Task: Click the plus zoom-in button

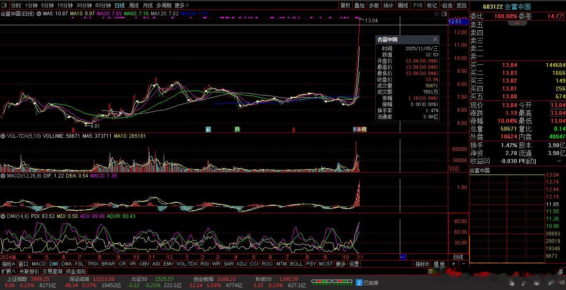Action: pyautogui.click(x=454, y=264)
